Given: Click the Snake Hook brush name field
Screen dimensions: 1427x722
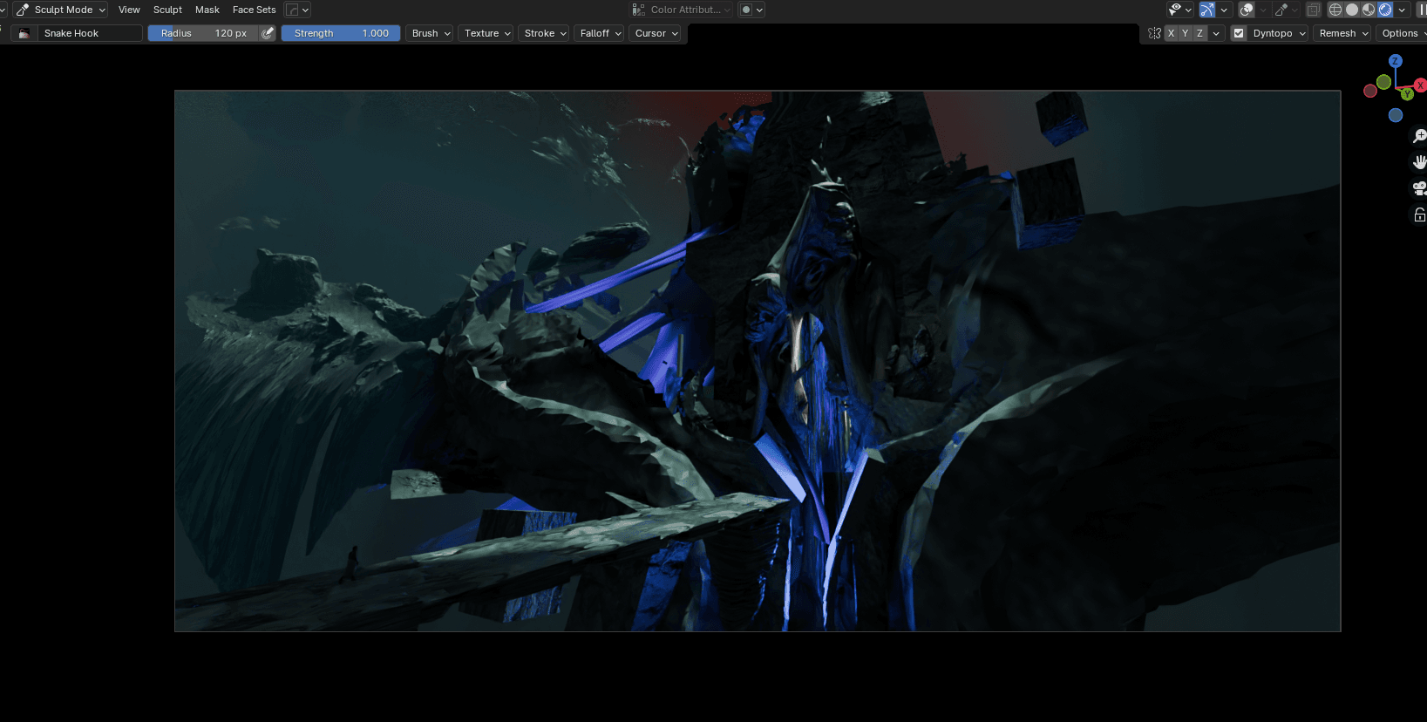Looking at the screenshot, I should tap(89, 33).
